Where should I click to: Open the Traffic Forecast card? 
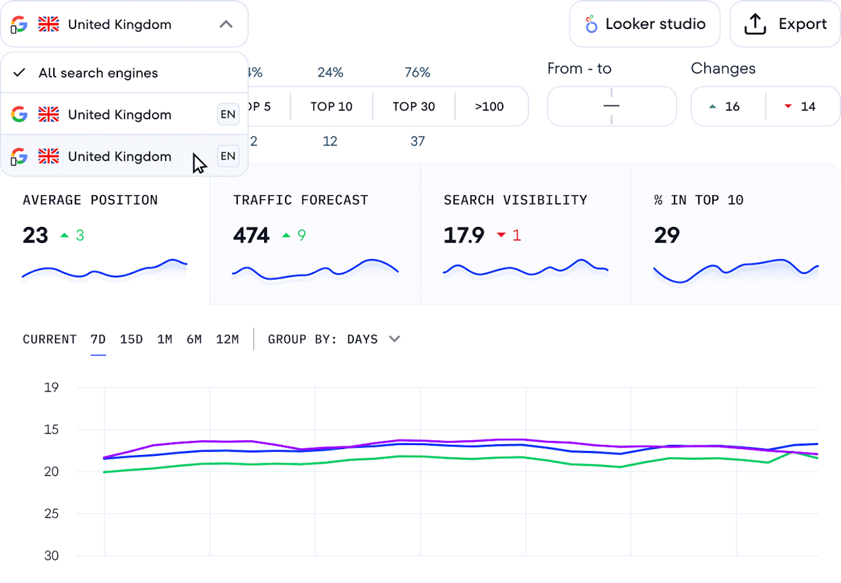click(x=315, y=234)
